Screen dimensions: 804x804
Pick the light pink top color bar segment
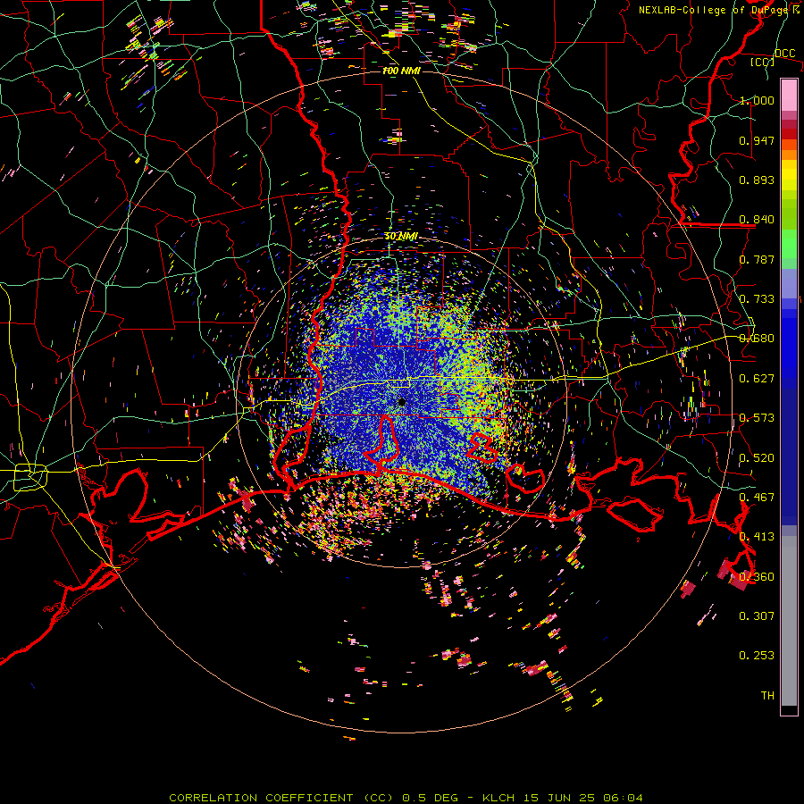point(789,95)
